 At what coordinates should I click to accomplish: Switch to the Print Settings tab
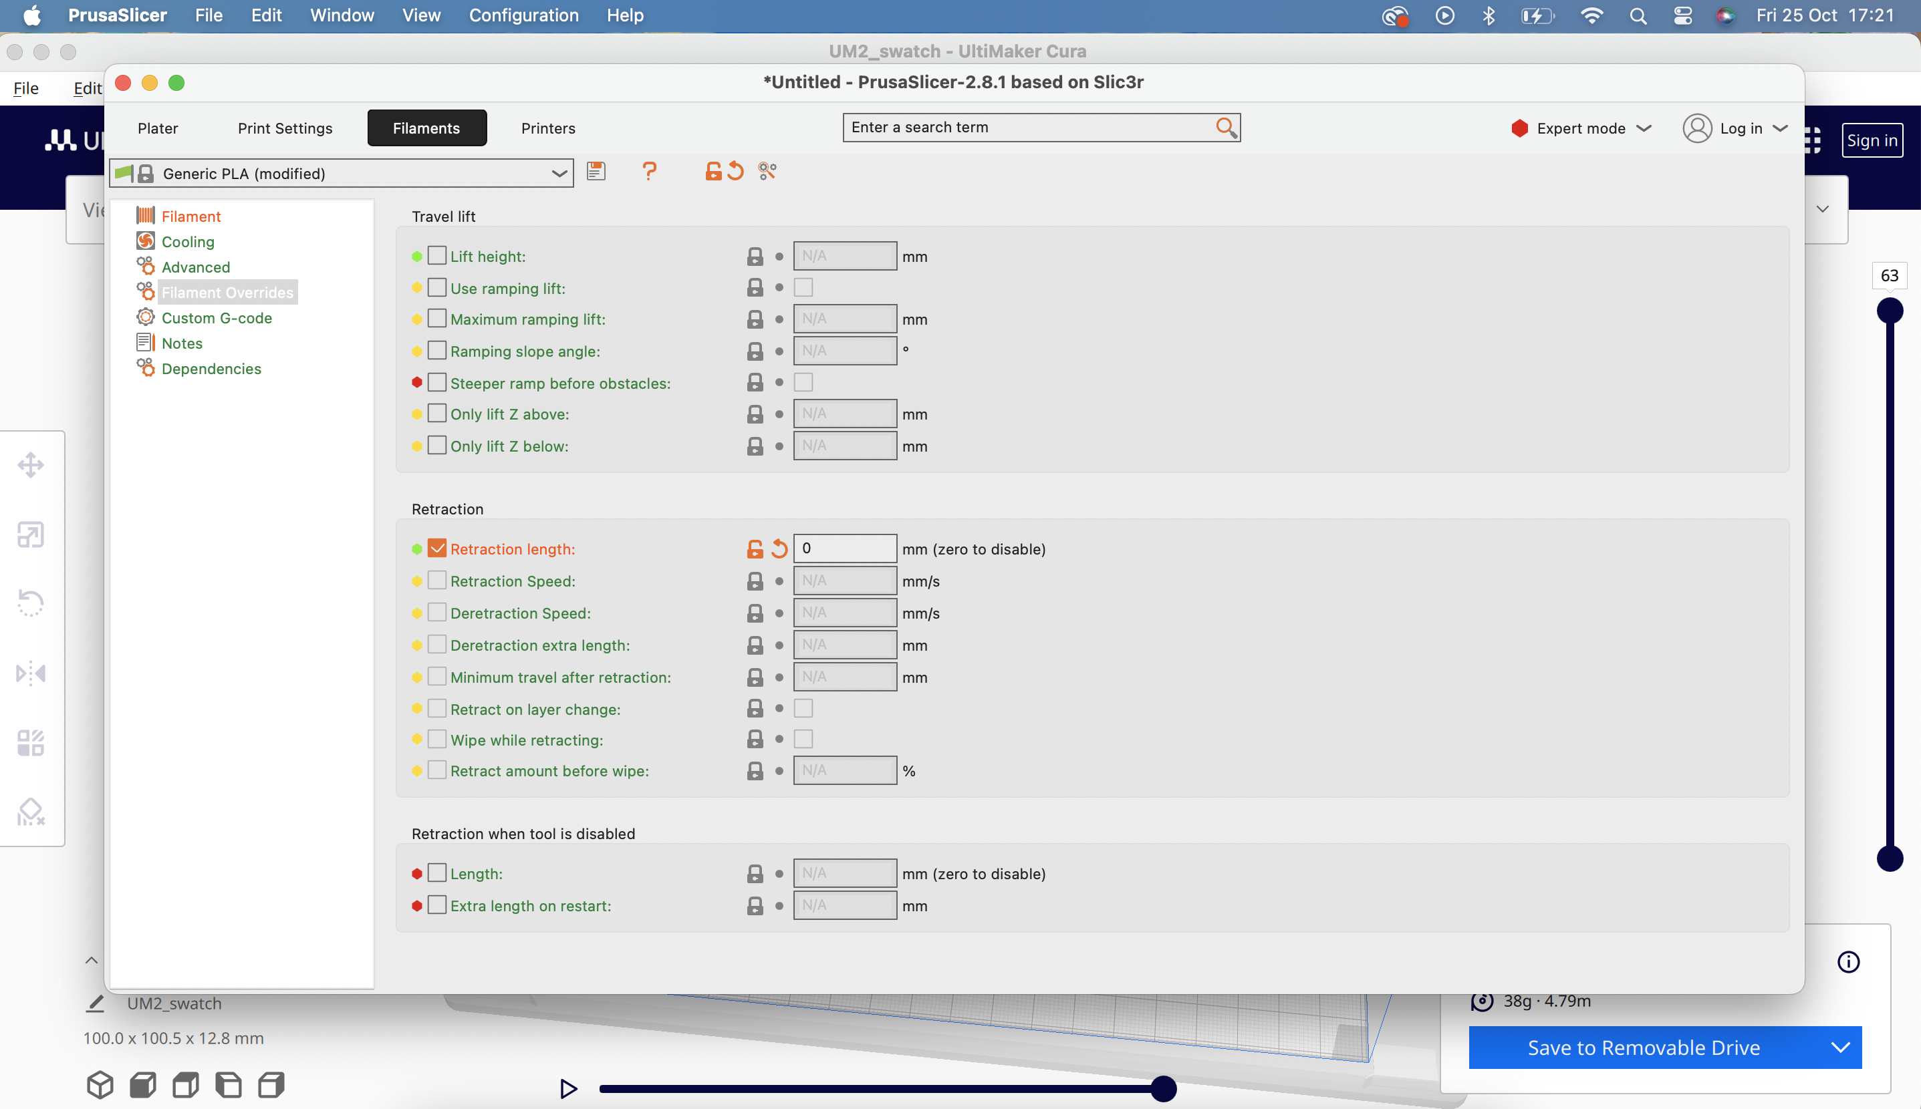click(x=285, y=128)
